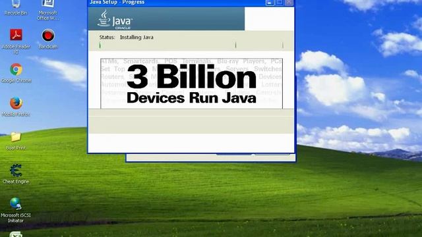Open Microsoft iSCSI Initiator icon
The width and height of the screenshot is (422, 237).
[16, 211]
